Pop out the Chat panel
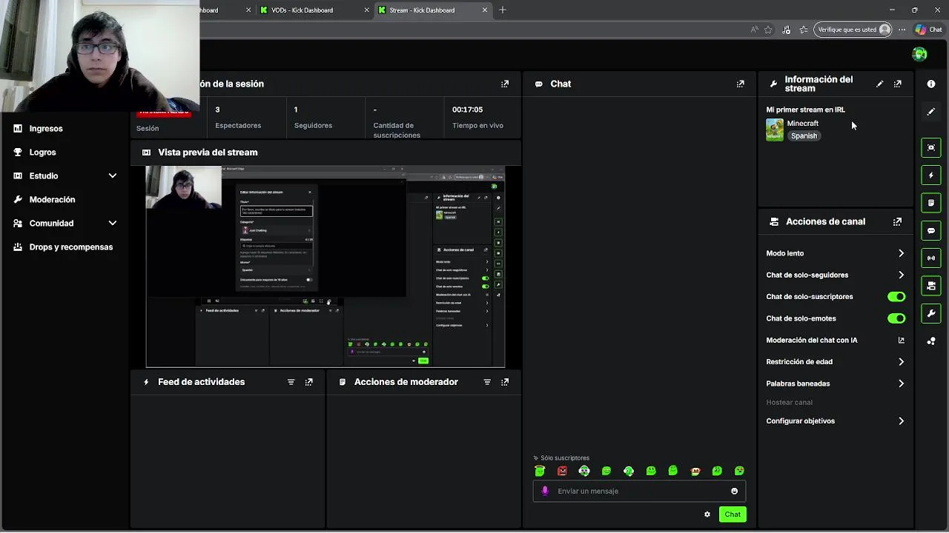 point(740,84)
